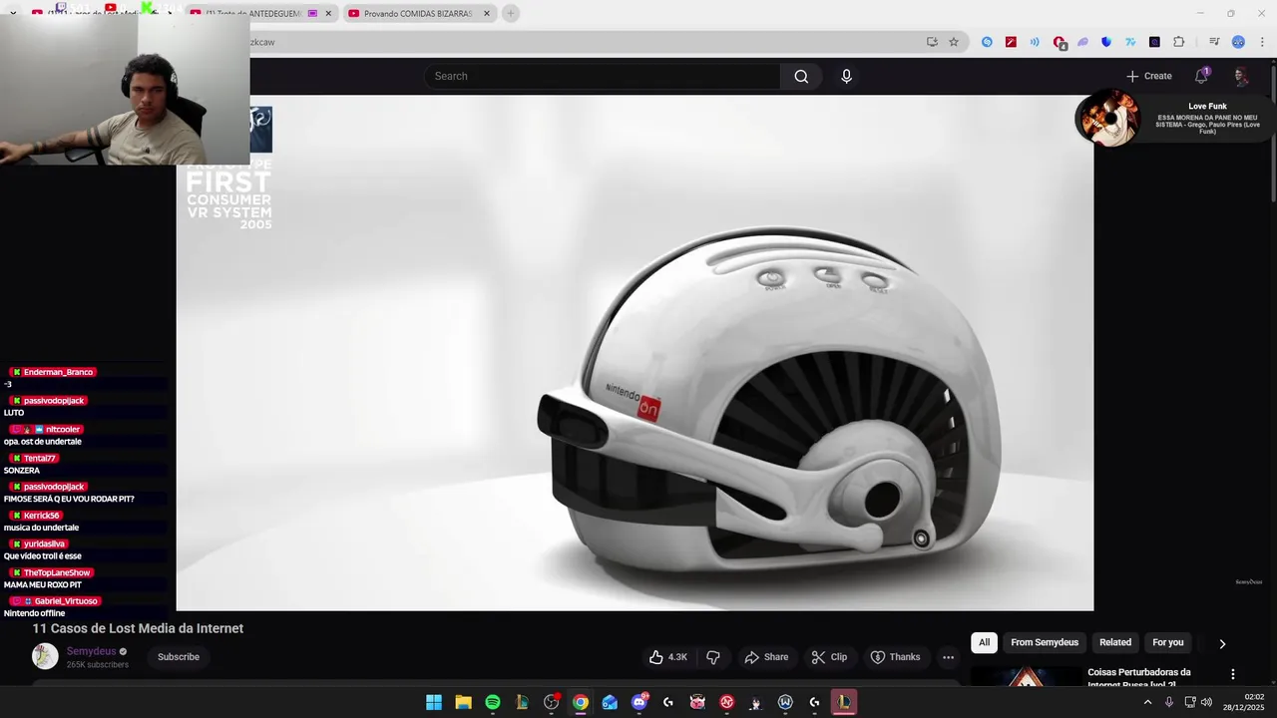Create a Clip of the video

[x=829, y=657]
